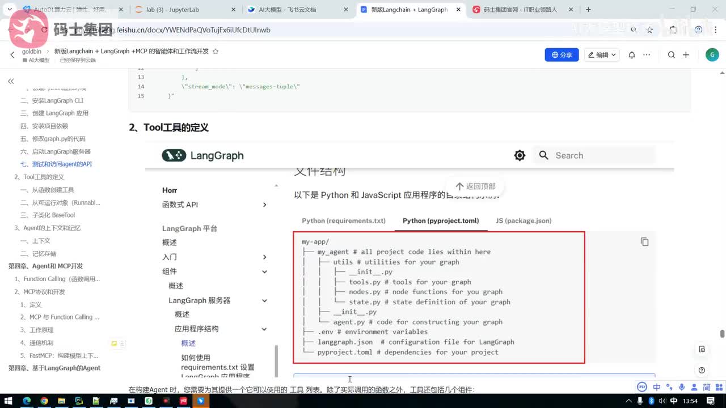Jump to 四、安装项目依赖 outline item
Screen dimensions: 726x408
(44, 126)
